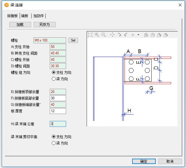186x168 pixels.
Task: Click the 板 厚度 field with 12
Action: [x=58, y=111]
